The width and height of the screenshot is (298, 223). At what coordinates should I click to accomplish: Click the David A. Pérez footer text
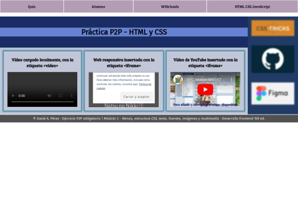(149, 118)
